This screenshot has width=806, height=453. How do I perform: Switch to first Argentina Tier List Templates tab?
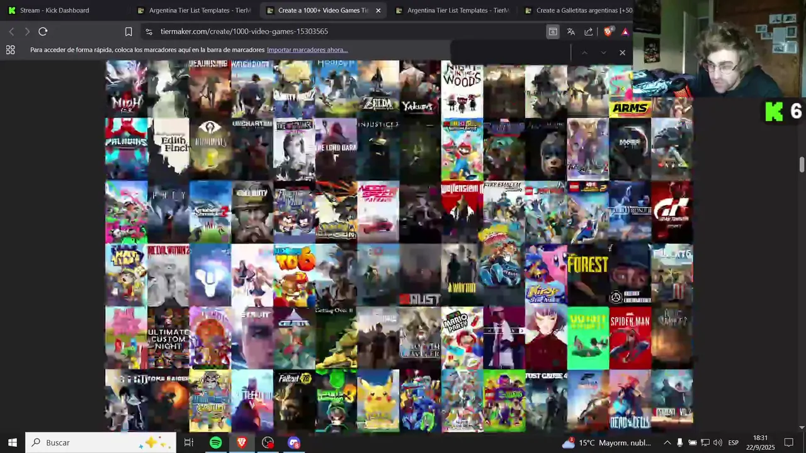pos(194,10)
